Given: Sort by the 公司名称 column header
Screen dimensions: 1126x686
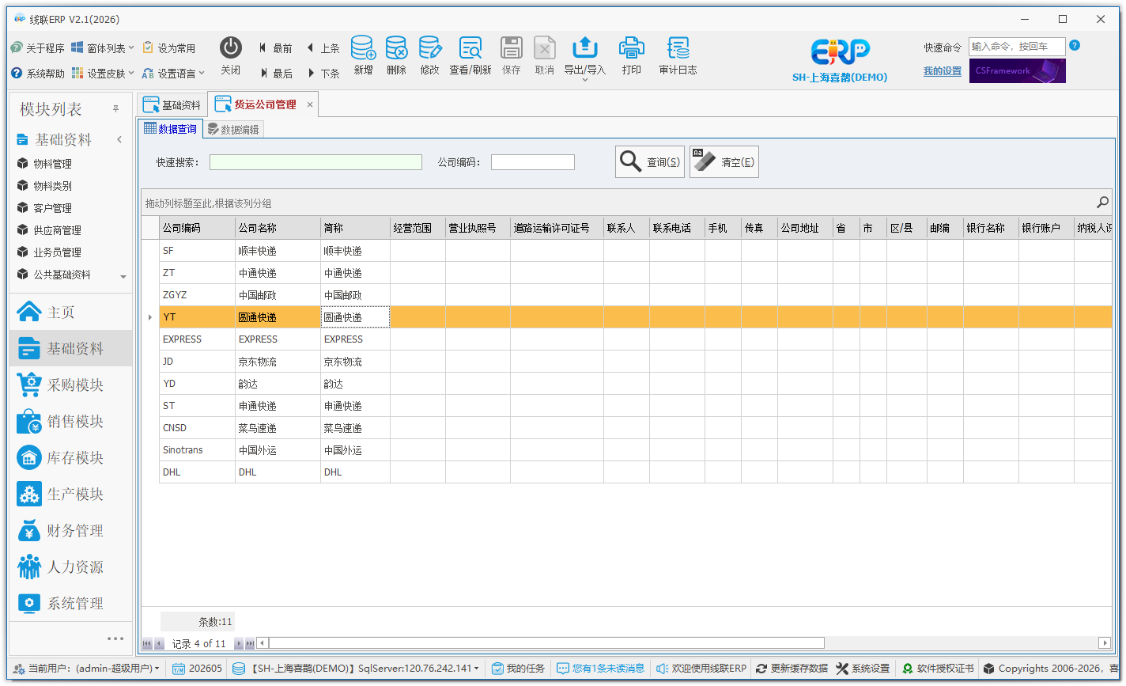Looking at the screenshot, I should pyautogui.click(x=278, y=228).
